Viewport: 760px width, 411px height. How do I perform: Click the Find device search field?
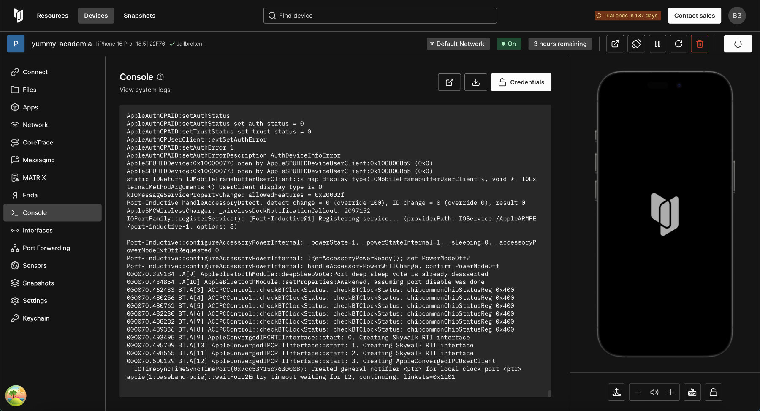[x=380, y=16]
